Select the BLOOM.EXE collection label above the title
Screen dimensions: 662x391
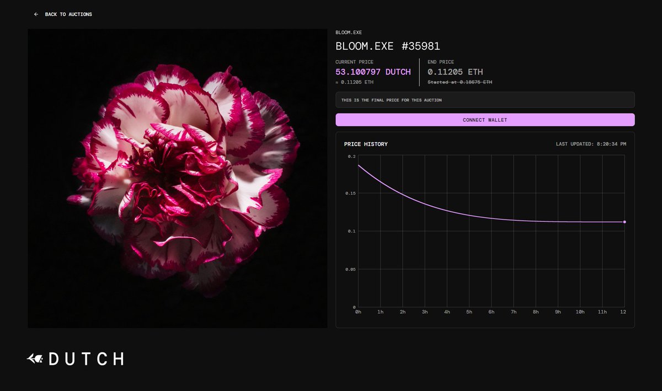pos(349,33)
